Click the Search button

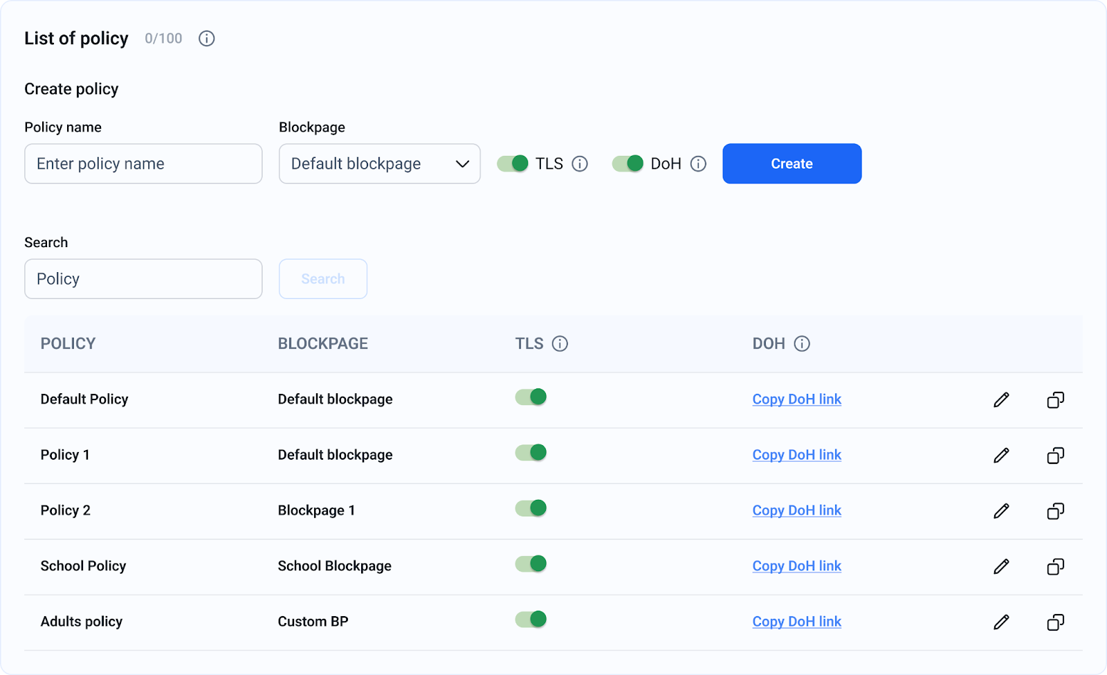tap(323, 279)
